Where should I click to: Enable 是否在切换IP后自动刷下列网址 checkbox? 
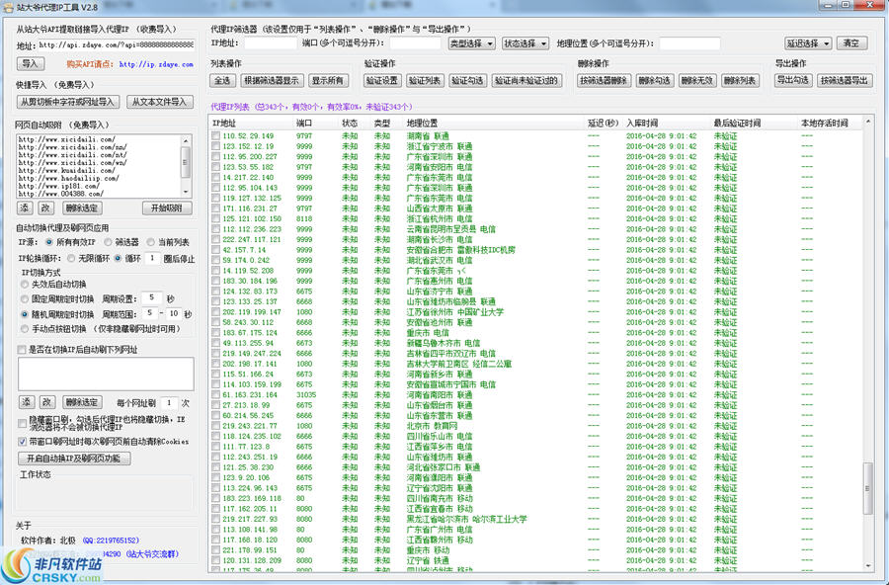click(22, 350)
